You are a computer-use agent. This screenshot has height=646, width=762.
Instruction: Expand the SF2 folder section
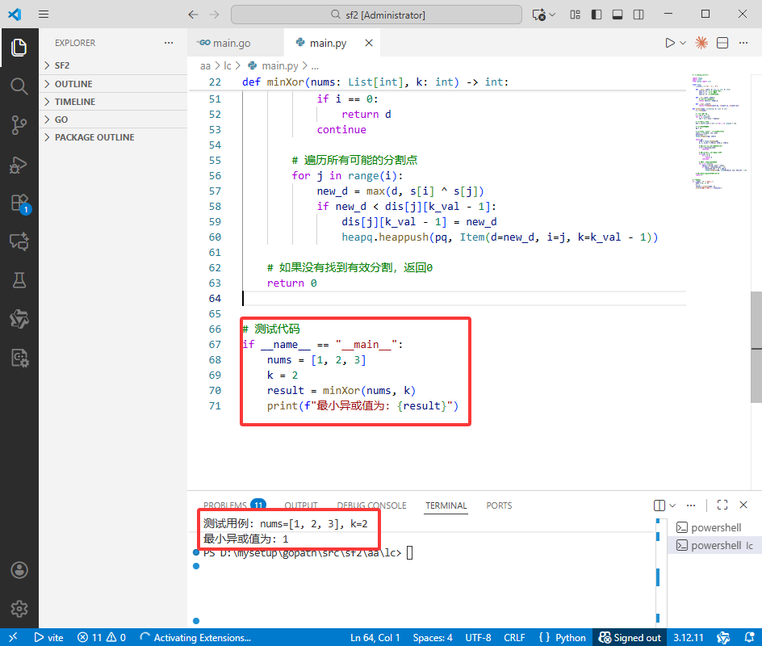pos(113,65)
